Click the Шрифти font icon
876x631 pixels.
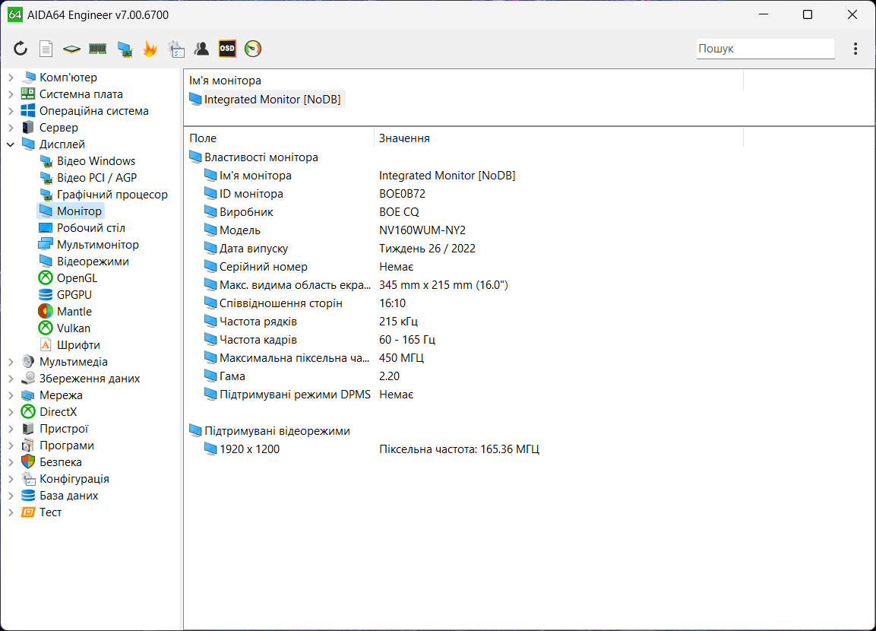click(x=46, y=345)
